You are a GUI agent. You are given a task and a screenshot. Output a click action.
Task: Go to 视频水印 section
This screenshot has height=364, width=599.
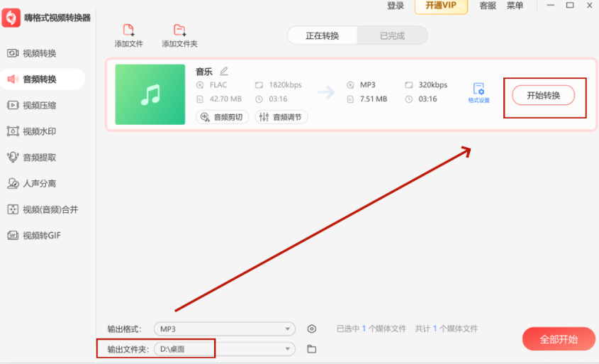(32, 131)
